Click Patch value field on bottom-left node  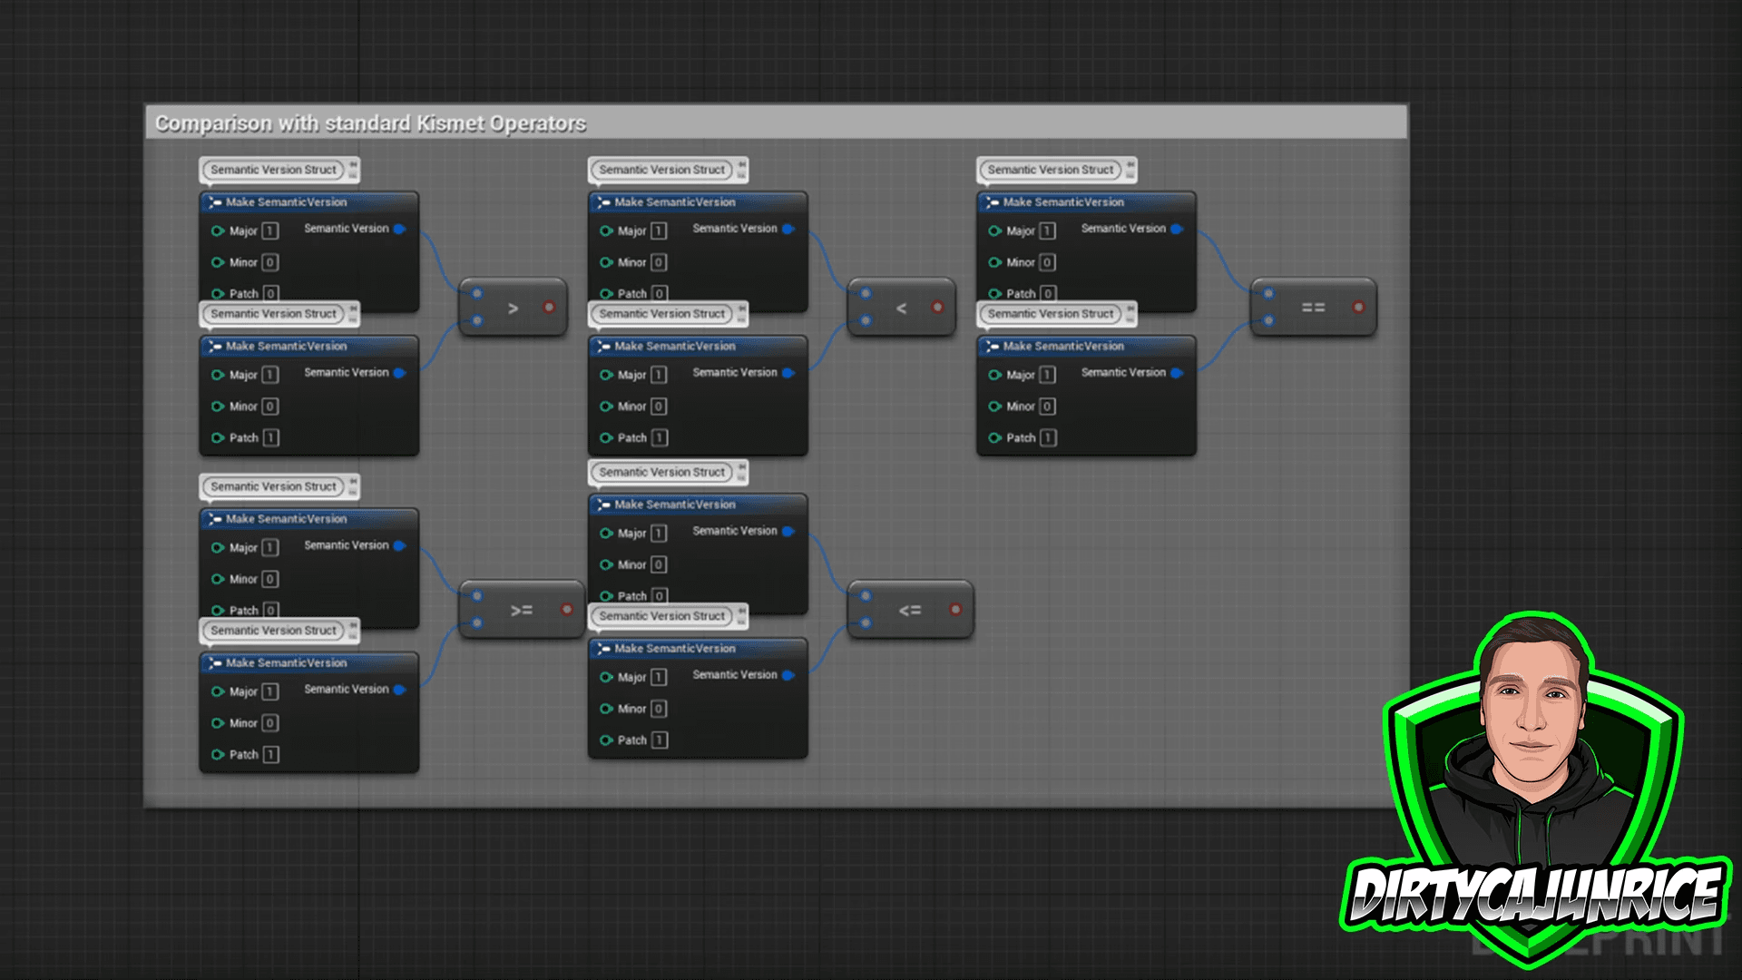[270, 755]
